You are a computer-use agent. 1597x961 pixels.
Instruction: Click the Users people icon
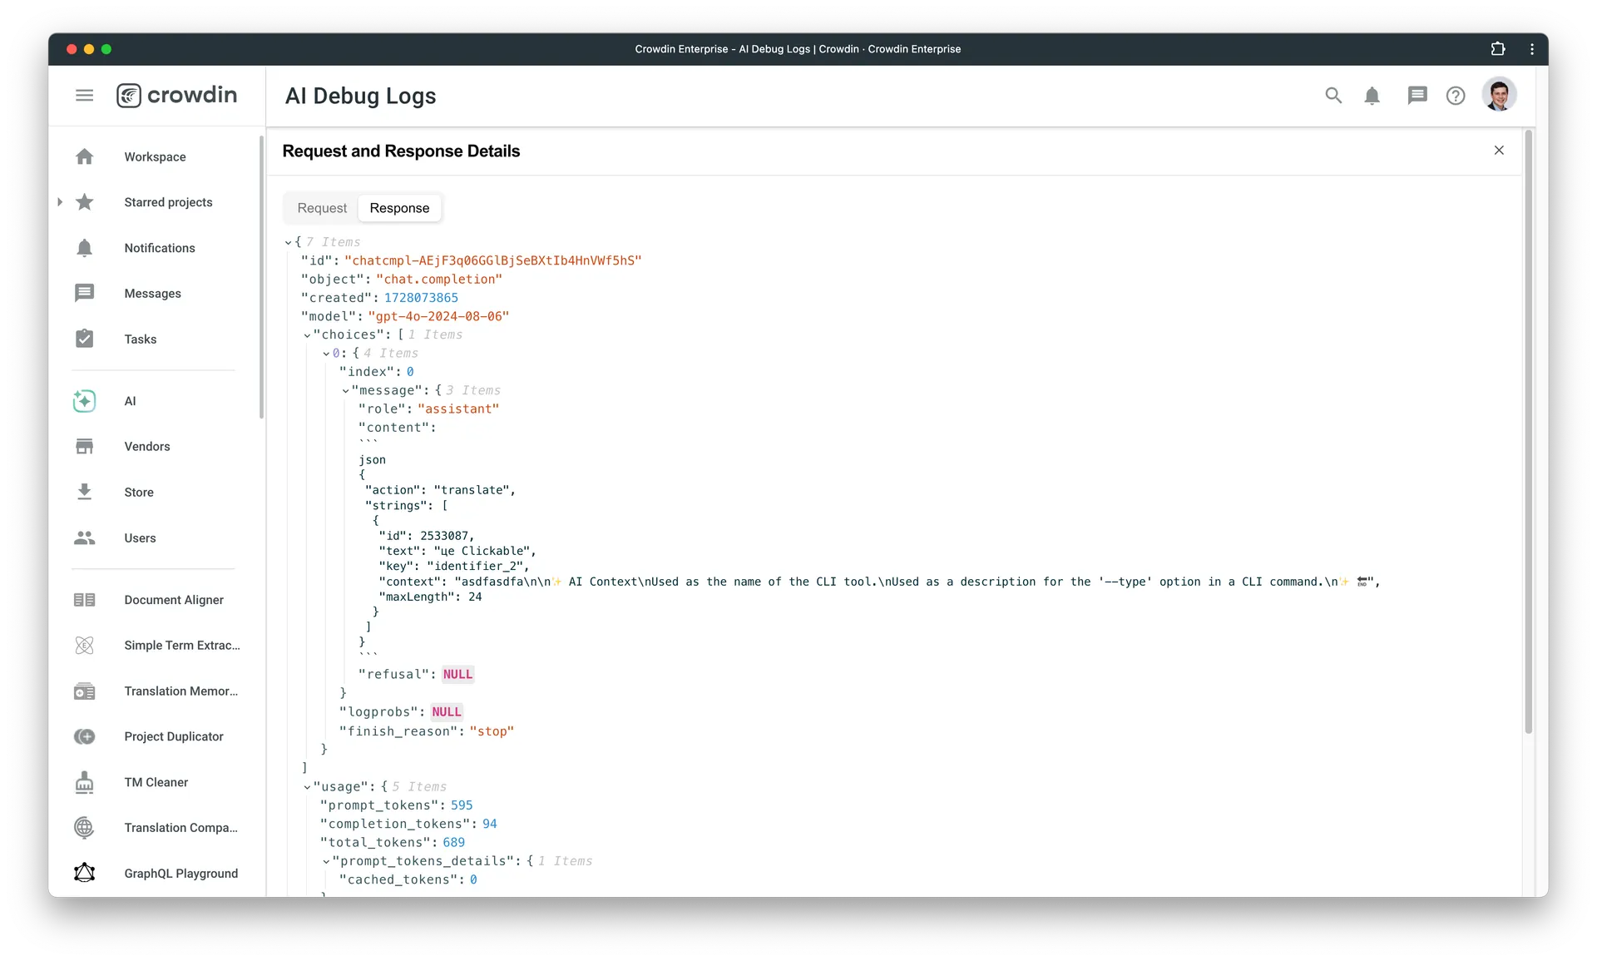pos(84,537)
